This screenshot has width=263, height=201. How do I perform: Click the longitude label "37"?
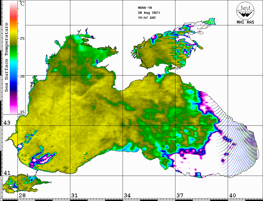click(x=180, y=195)
